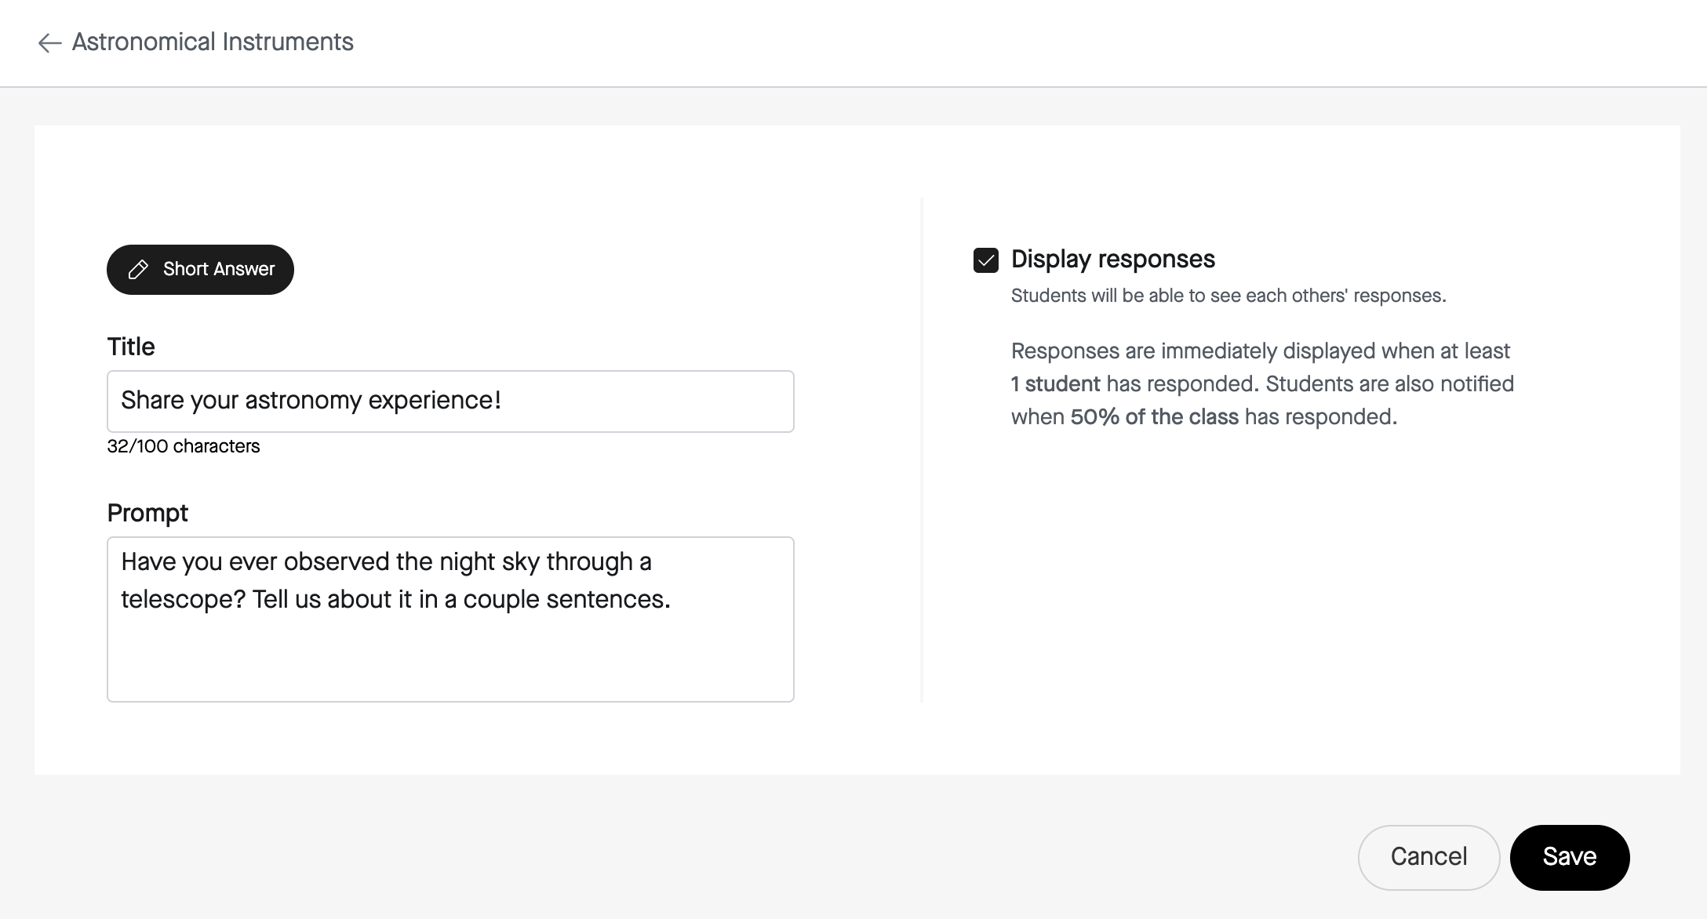Click the pencil icon in Short Answer

[138, 270]
